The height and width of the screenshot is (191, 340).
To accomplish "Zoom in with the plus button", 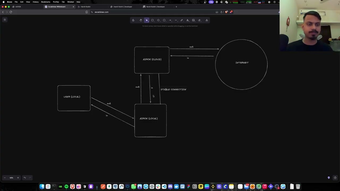I will pyautogui.click(x=18, y=178).
